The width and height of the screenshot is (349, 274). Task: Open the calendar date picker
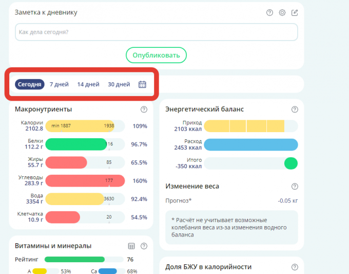click(143, 84)
